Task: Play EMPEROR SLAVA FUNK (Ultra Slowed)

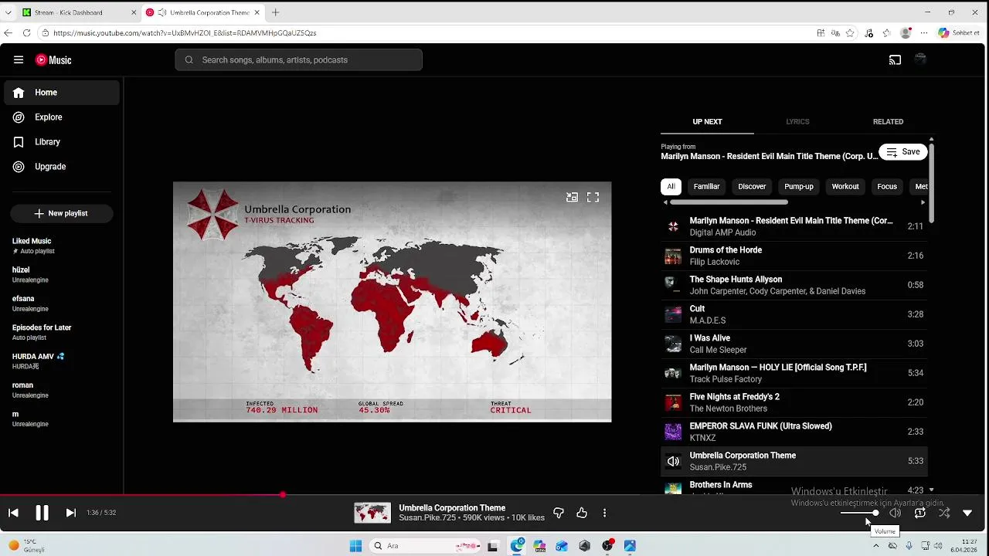Action: [x=794, y=432]
